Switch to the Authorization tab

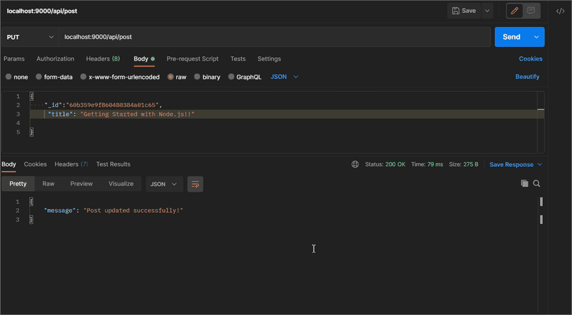[55, 59]
